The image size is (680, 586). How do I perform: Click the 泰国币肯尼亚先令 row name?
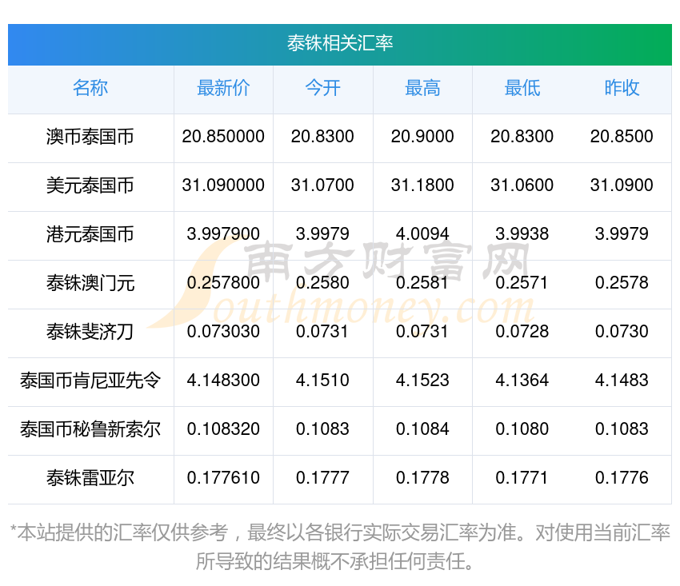pyautogui.click(x=90, y=381)
